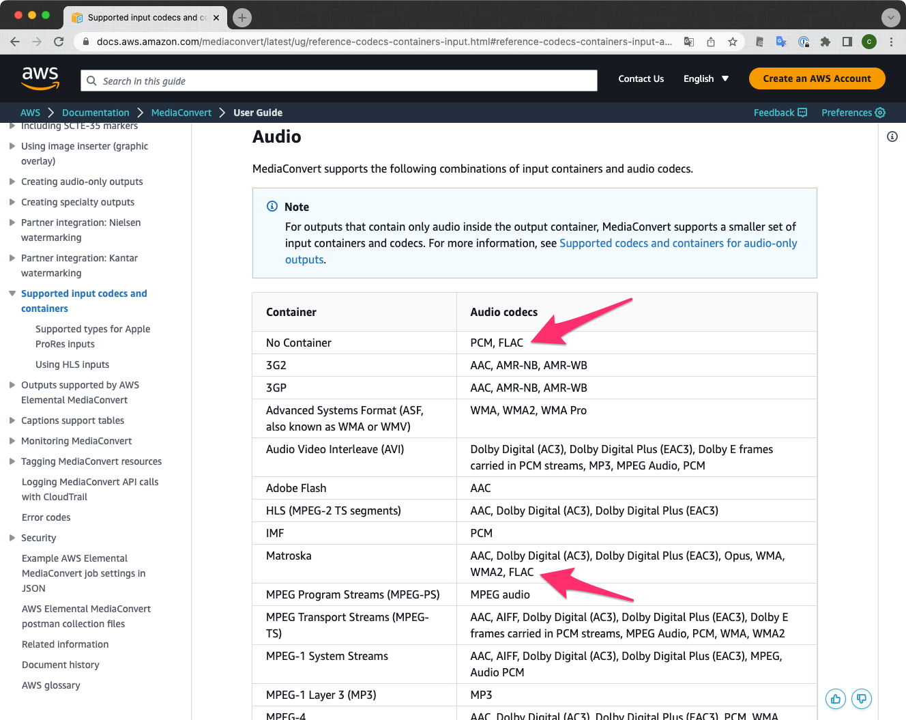Open the page info panel icon
906x720 pixels.
tap(892, 136)
